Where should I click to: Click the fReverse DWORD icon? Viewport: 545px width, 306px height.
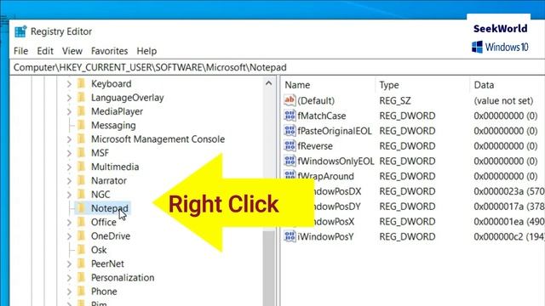pos(290,145)
